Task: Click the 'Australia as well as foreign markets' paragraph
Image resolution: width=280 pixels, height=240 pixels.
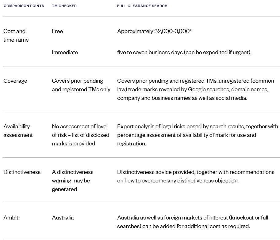Action: tap(192, 222)
